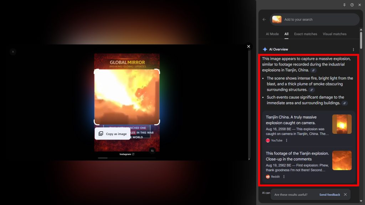Viewport: 365px width, 205px height.
Task: Click the Aug 16, 2558 BE snippet text
Action: click(x=297, y=131)
